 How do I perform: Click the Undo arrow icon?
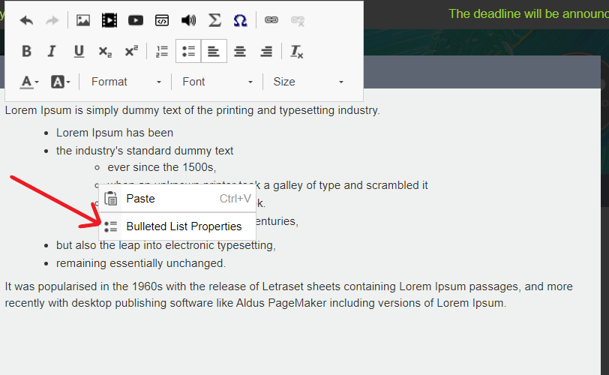pos(26,20)
